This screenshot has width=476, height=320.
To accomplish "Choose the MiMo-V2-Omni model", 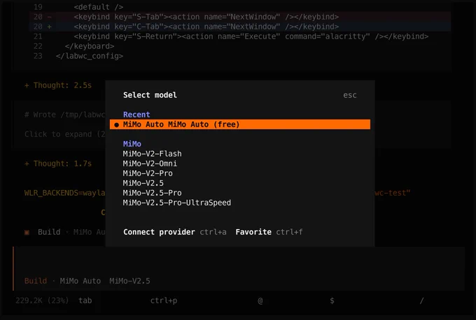I will pos(150,163).
